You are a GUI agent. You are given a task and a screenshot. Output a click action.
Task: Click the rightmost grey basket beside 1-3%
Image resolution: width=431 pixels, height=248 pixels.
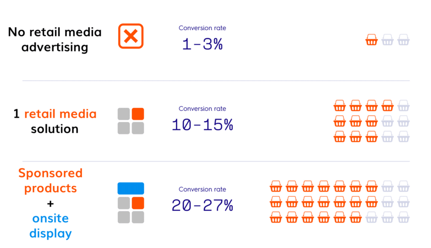(404, 40)
